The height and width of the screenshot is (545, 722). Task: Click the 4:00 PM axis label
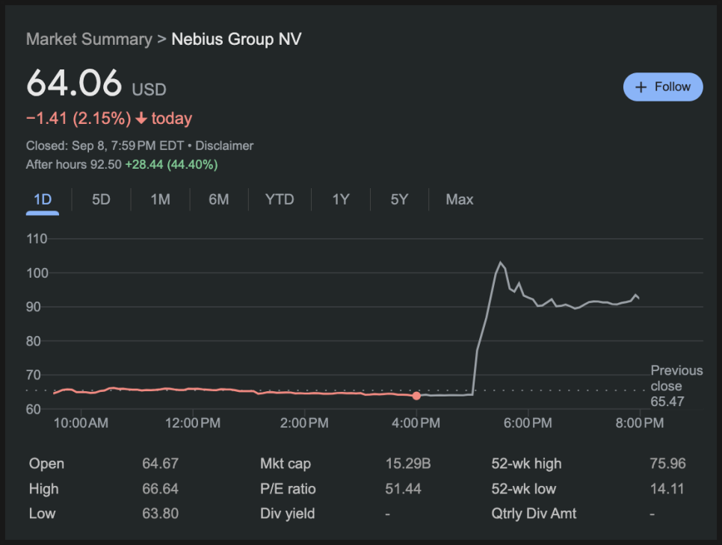click(x=416, y=423)
